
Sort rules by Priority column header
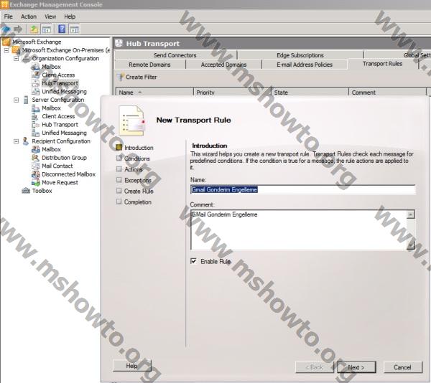click(x=233, y=93)
